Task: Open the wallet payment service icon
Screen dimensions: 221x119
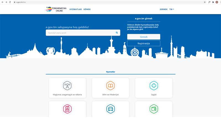Action: 154,109
